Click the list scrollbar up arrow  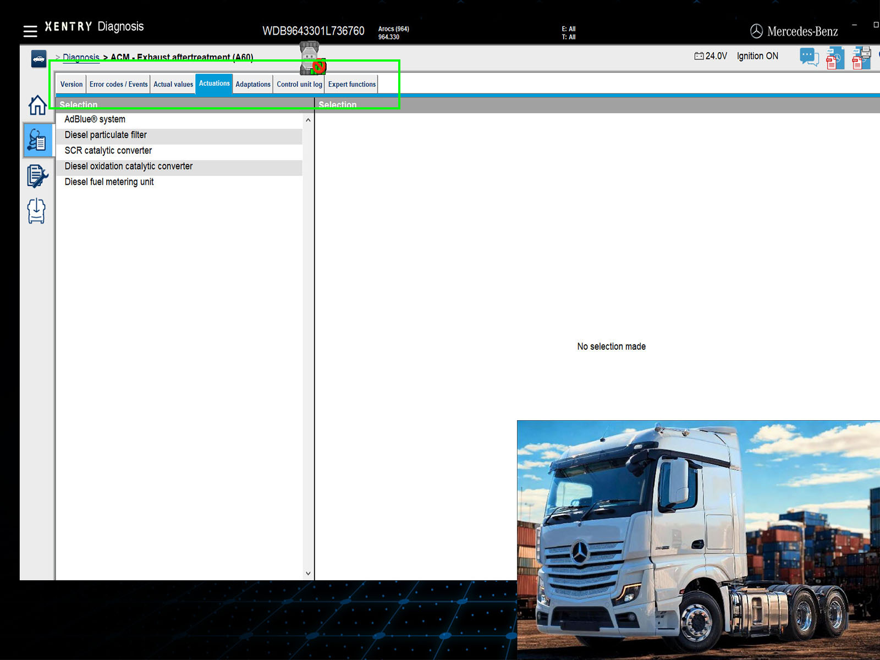tap(308, 120)
